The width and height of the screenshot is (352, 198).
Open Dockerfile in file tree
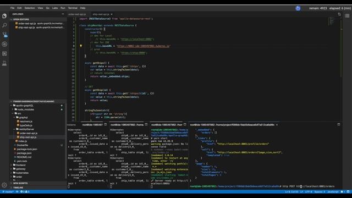coord(22,145)
